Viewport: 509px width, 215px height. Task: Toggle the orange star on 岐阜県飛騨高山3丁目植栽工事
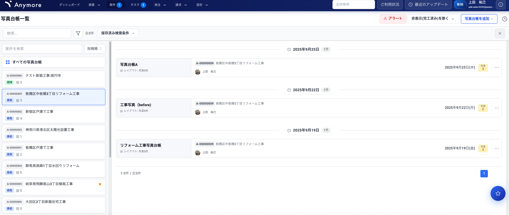click(100, 184)
